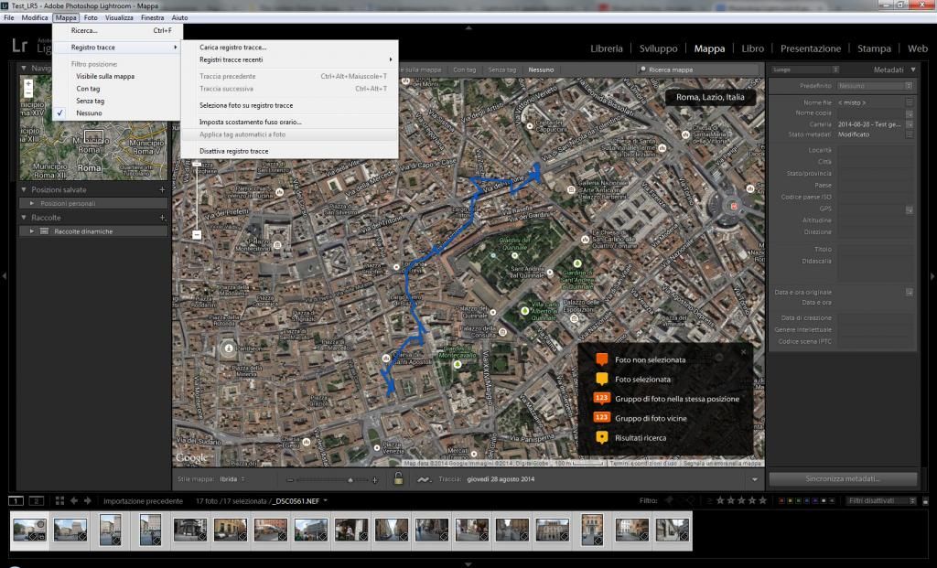Viewport: 937px width, 568px height.
Task: Open the Visualizza menu
Action: click(x=119, y=18)
